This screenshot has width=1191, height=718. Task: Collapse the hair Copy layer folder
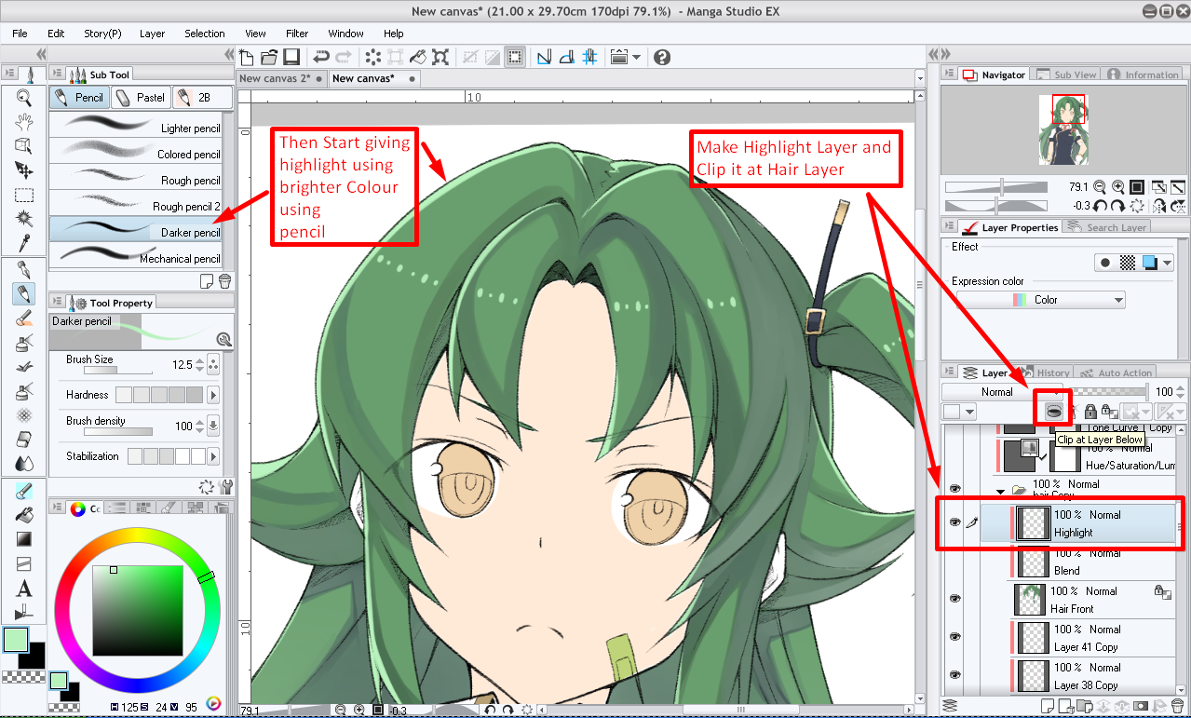coord(998,492)
